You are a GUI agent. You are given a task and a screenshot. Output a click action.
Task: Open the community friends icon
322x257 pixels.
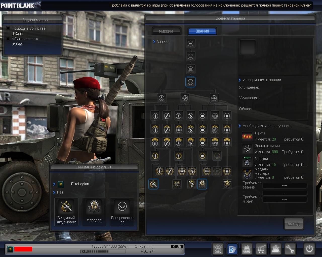click(276, 249)
